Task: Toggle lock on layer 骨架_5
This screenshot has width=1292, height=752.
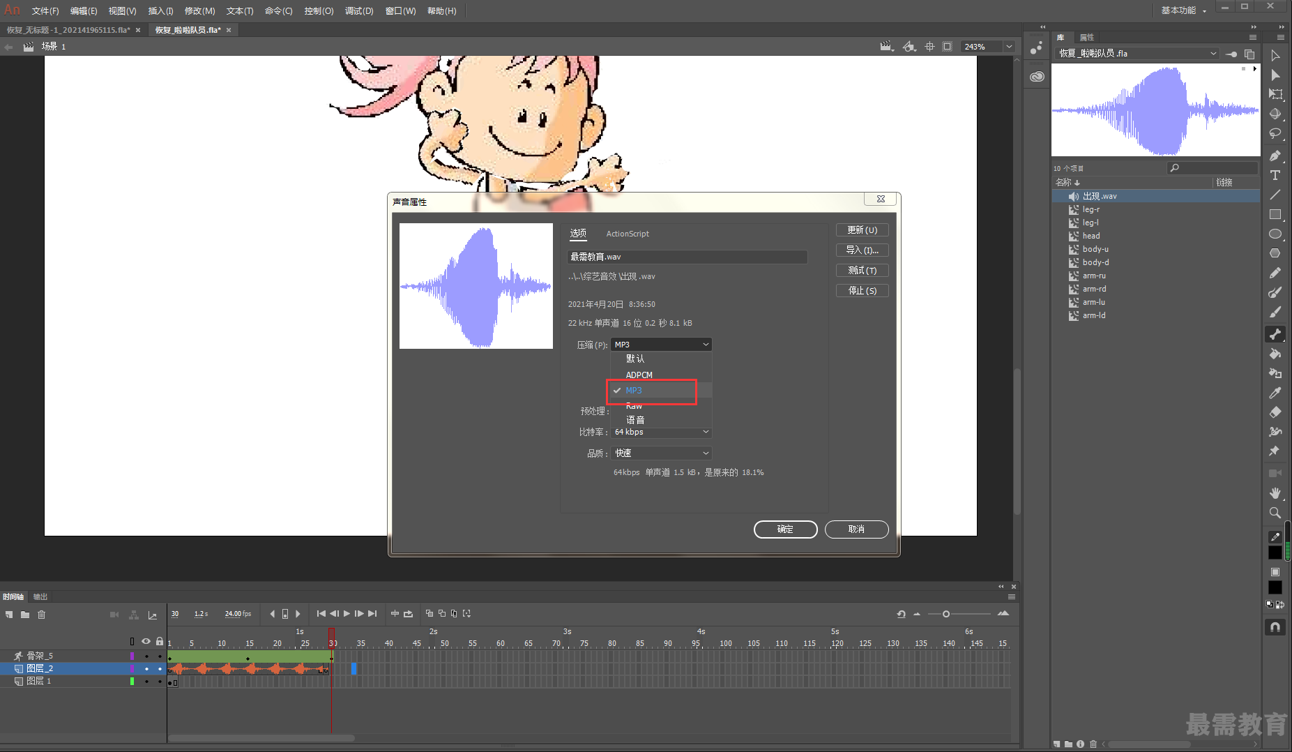Action: click(160, 656)
